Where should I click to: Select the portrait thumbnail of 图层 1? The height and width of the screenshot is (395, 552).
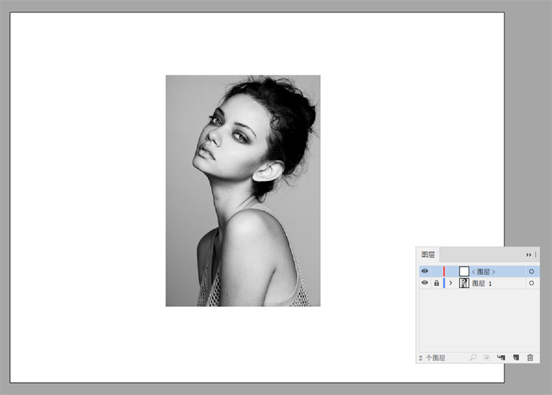click(x=464, y=283)
